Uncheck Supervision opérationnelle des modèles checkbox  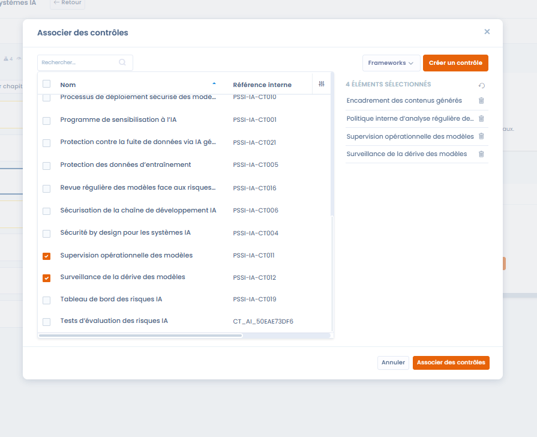[x=47, y=256]
